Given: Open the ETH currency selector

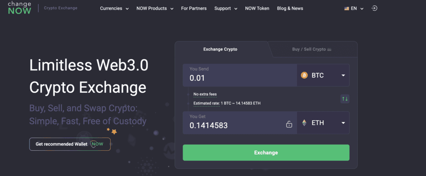Looking at the screenshot, I should coord(323,123).
